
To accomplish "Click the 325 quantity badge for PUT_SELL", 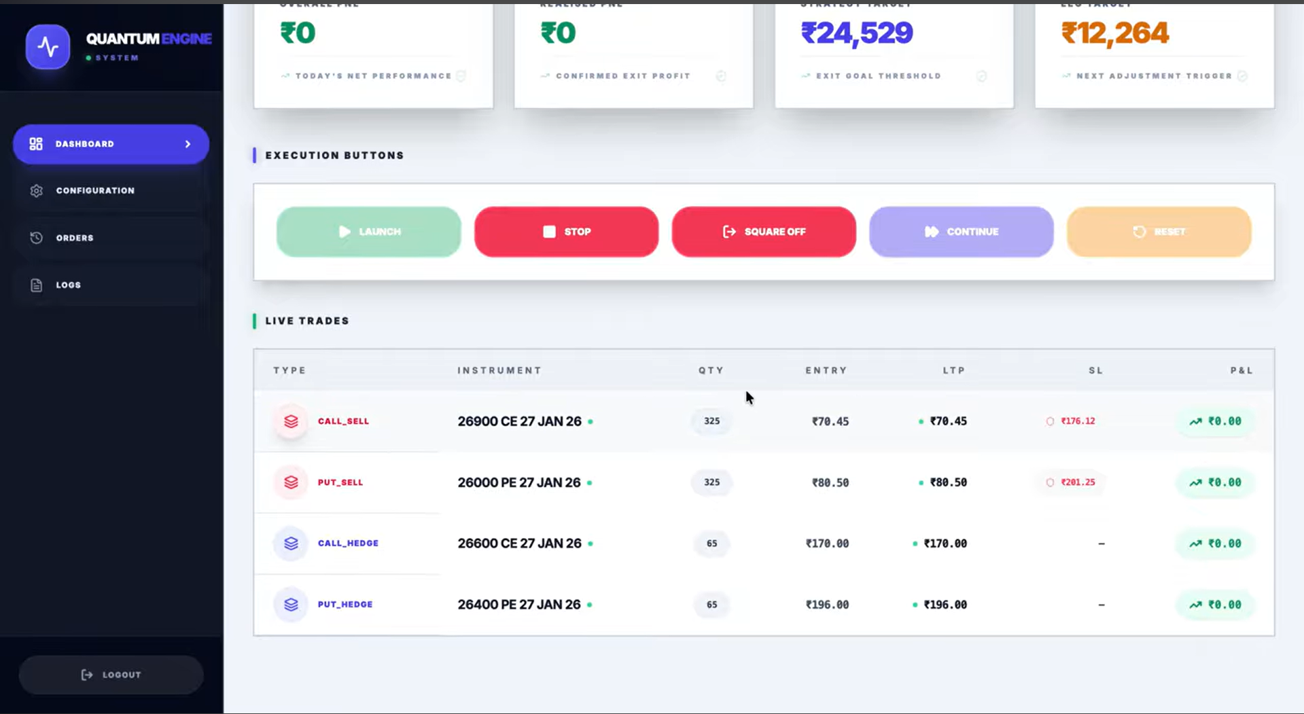I will click(x=711, y=482).
